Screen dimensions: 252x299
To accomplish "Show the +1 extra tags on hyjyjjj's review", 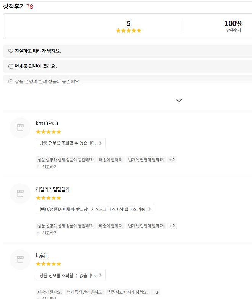I will tap(156, 292).
